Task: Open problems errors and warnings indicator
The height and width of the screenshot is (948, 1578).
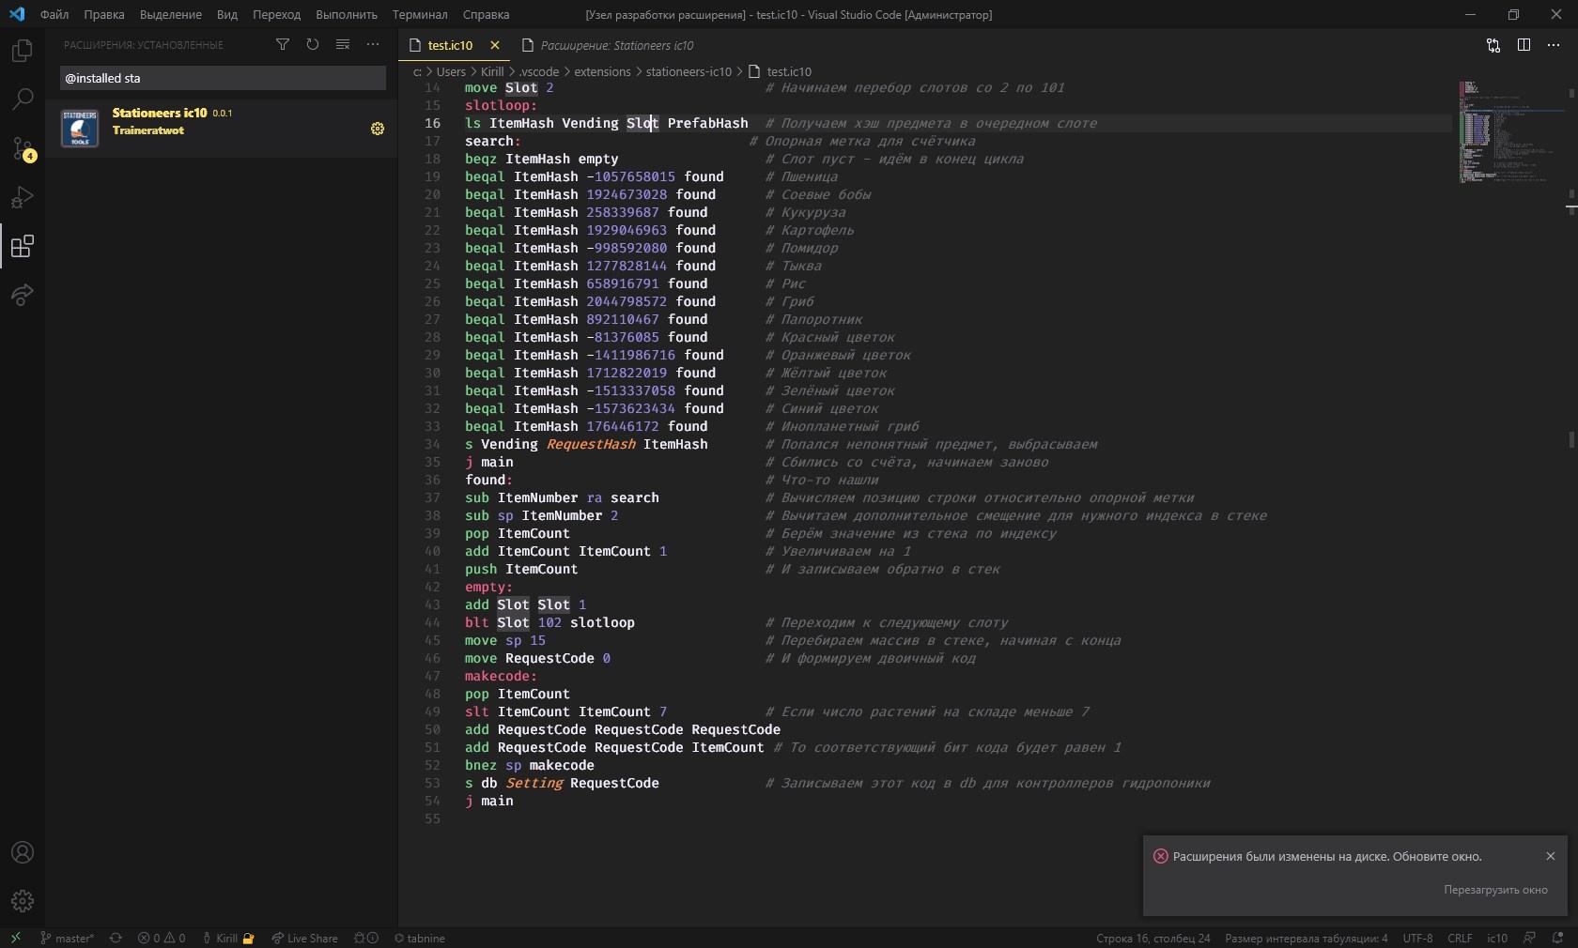Action: (x=162, y=938)
